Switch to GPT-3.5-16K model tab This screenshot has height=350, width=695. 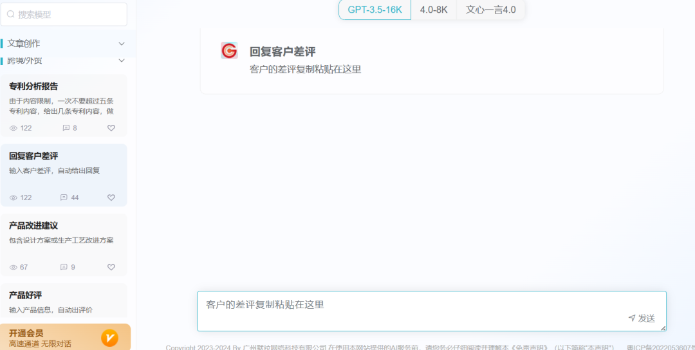375,10
